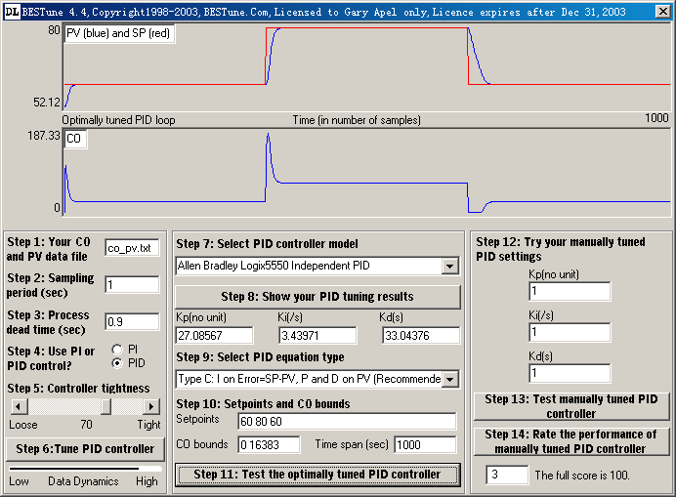Screen dimensions: 676x497
Task: Click the Allen Bradley Logix5550 Independent PID text
Action: [x=274, y=266]
